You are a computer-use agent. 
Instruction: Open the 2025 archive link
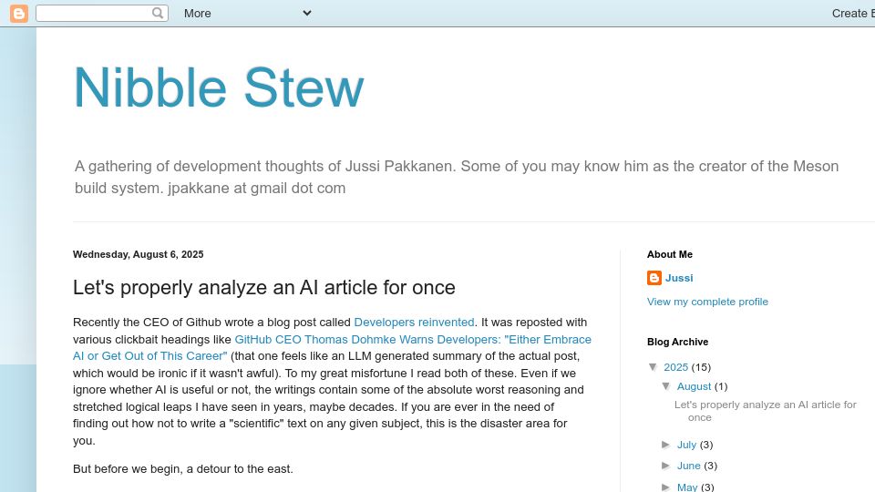pyautogui.click(x=675, y=367)
